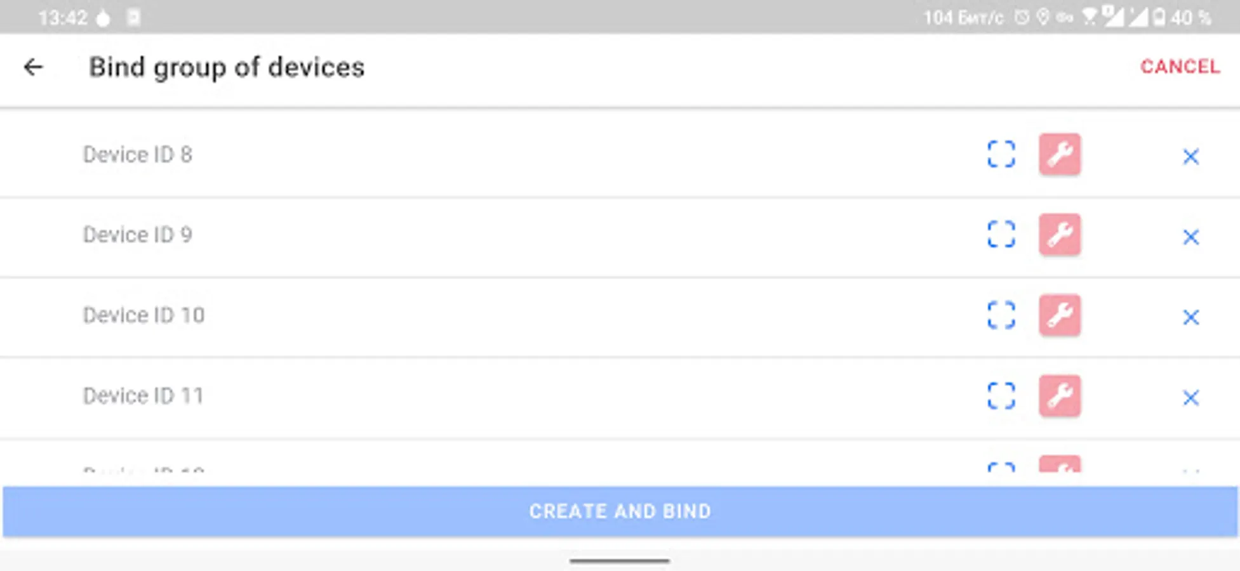The image size is (1240, 571).
Task: Scan QR code for Device ID 9
Action: [x=1001, y=234]
